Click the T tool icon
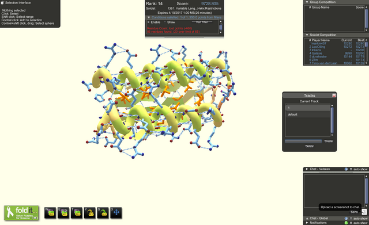369x225 pixels. pyautogui.click(x=77, y=213)
